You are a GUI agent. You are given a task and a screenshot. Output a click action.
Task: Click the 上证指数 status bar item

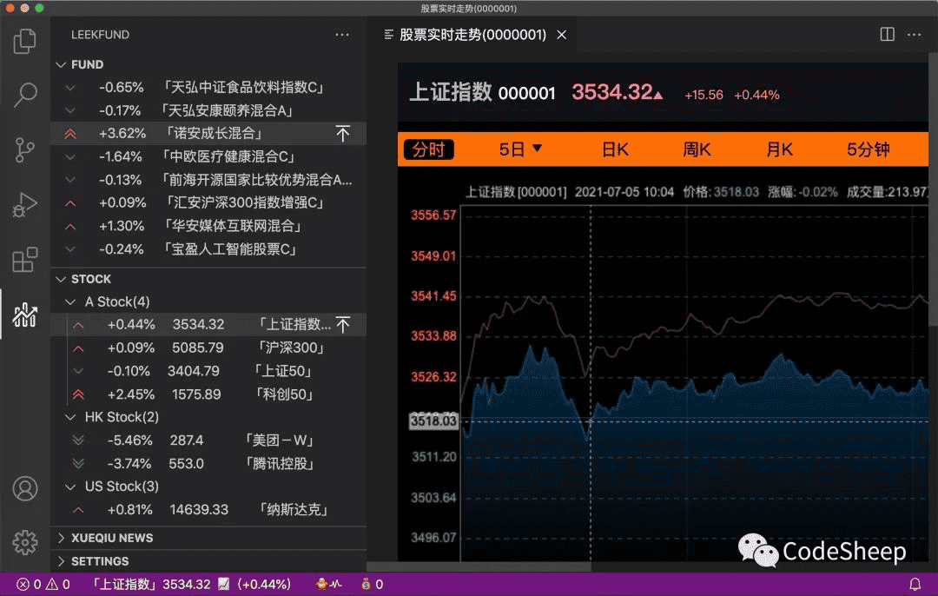coord(190,584)
